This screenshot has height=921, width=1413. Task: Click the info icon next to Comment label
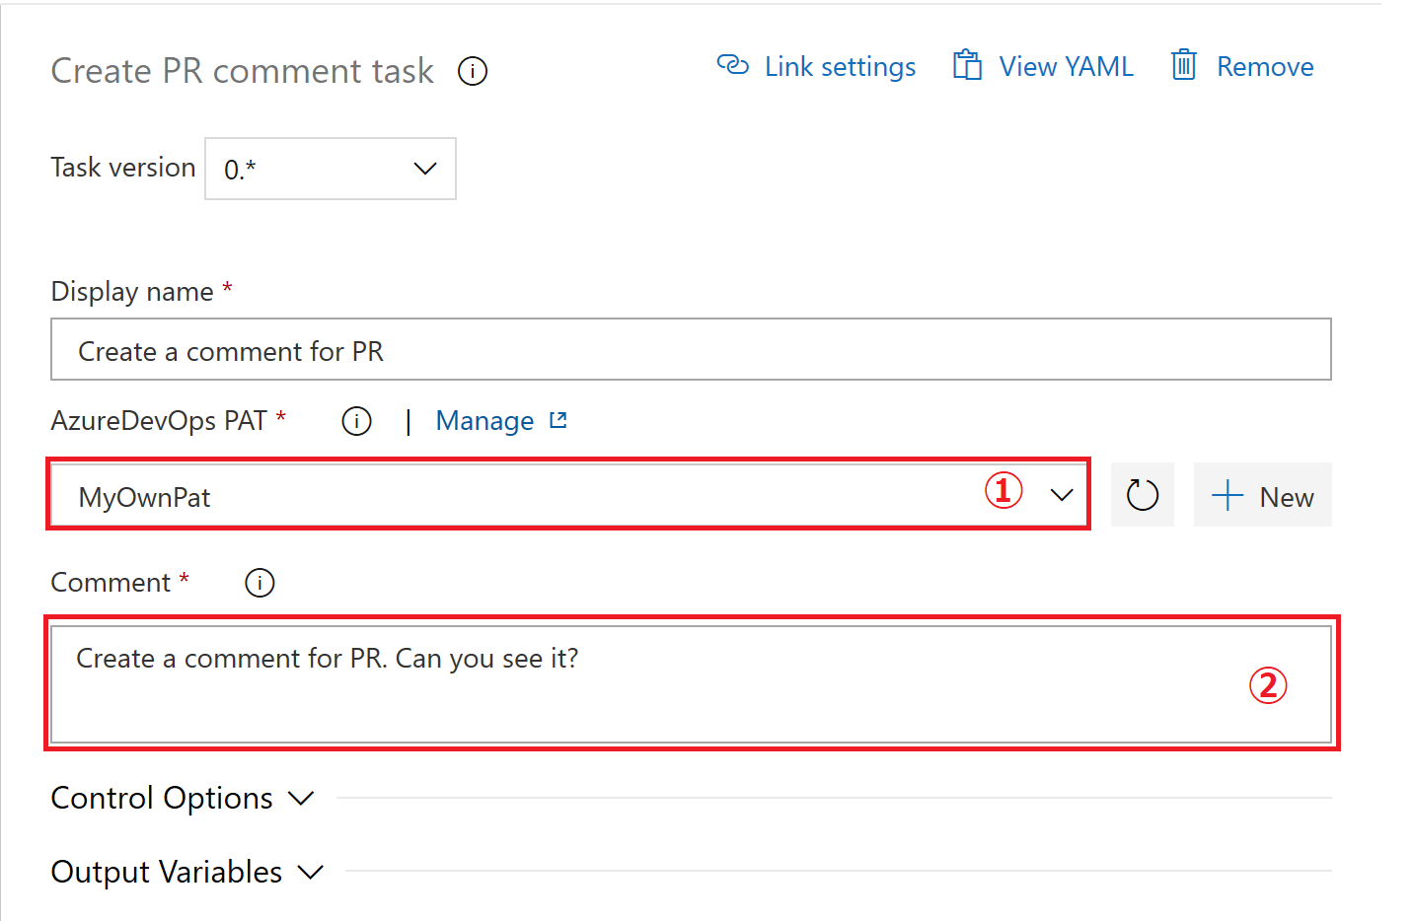click(260, 583)
